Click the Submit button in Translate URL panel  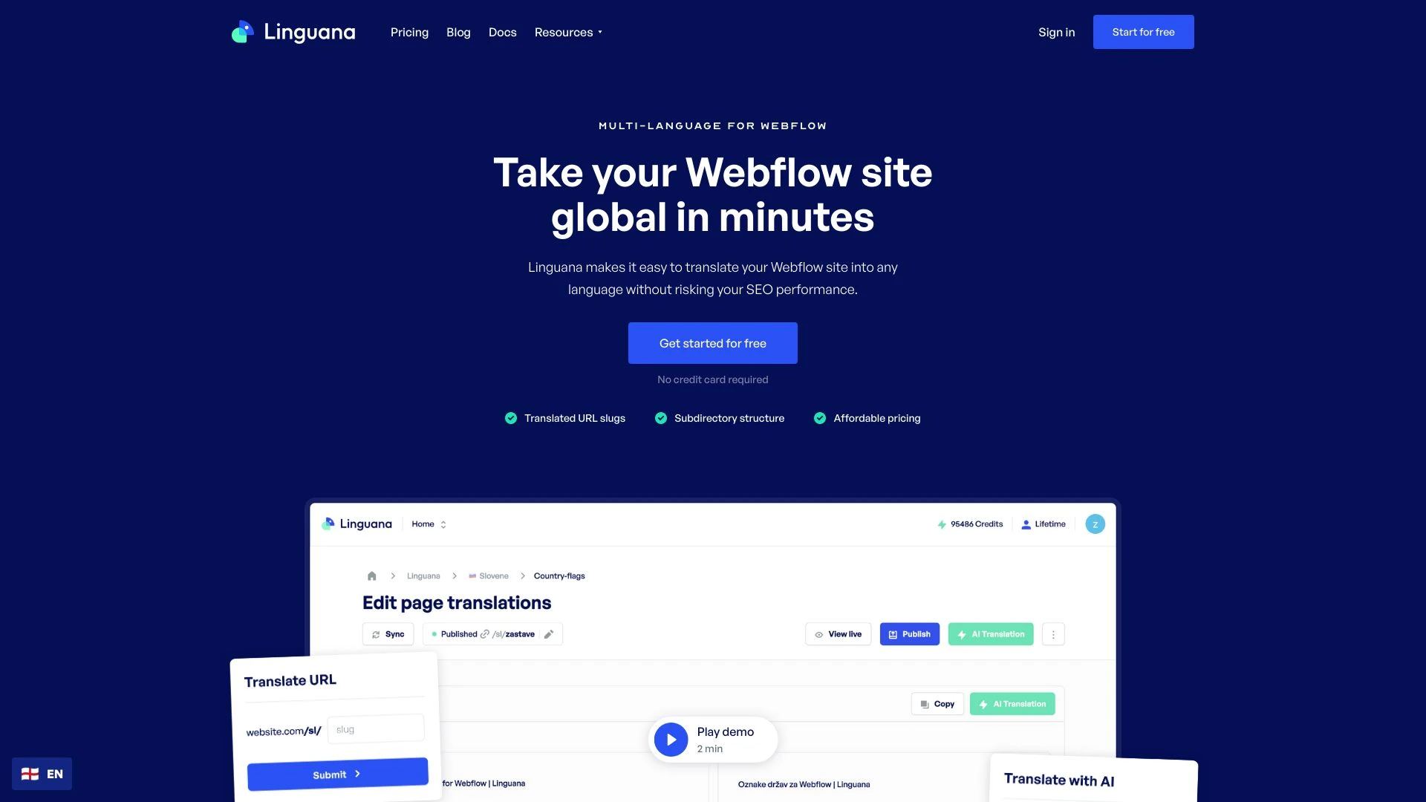(337, 774)
